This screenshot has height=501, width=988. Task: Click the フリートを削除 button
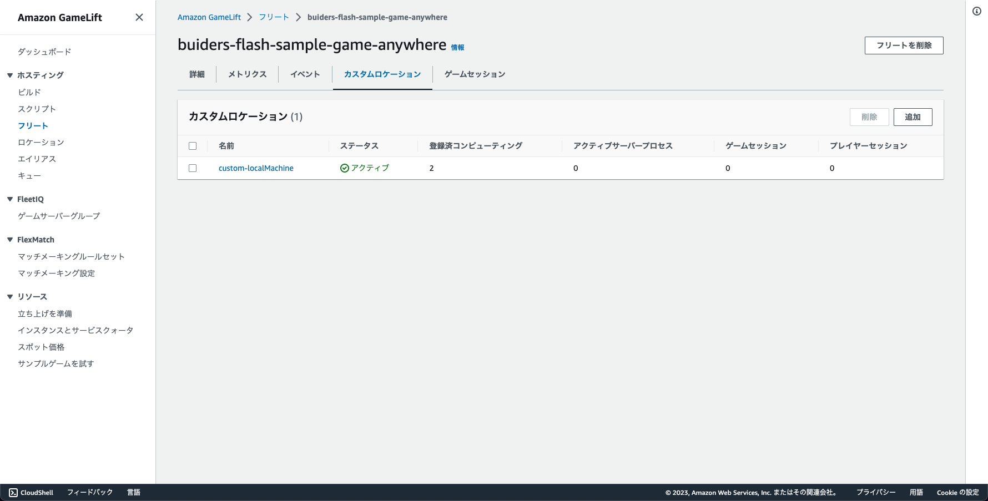[904, 45]
